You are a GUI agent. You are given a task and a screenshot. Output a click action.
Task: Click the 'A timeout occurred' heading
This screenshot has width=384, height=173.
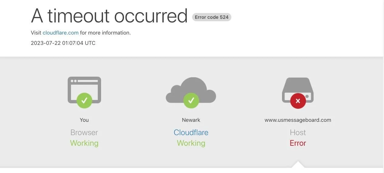[109, 16]
